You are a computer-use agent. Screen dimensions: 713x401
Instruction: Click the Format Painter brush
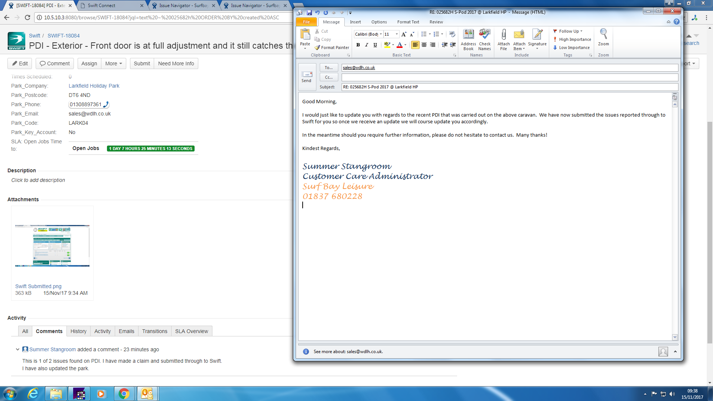pos(332,48)
